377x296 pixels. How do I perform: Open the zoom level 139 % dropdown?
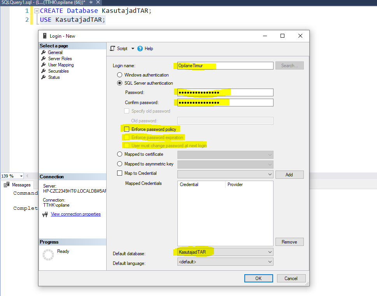(x=21, y=176)
